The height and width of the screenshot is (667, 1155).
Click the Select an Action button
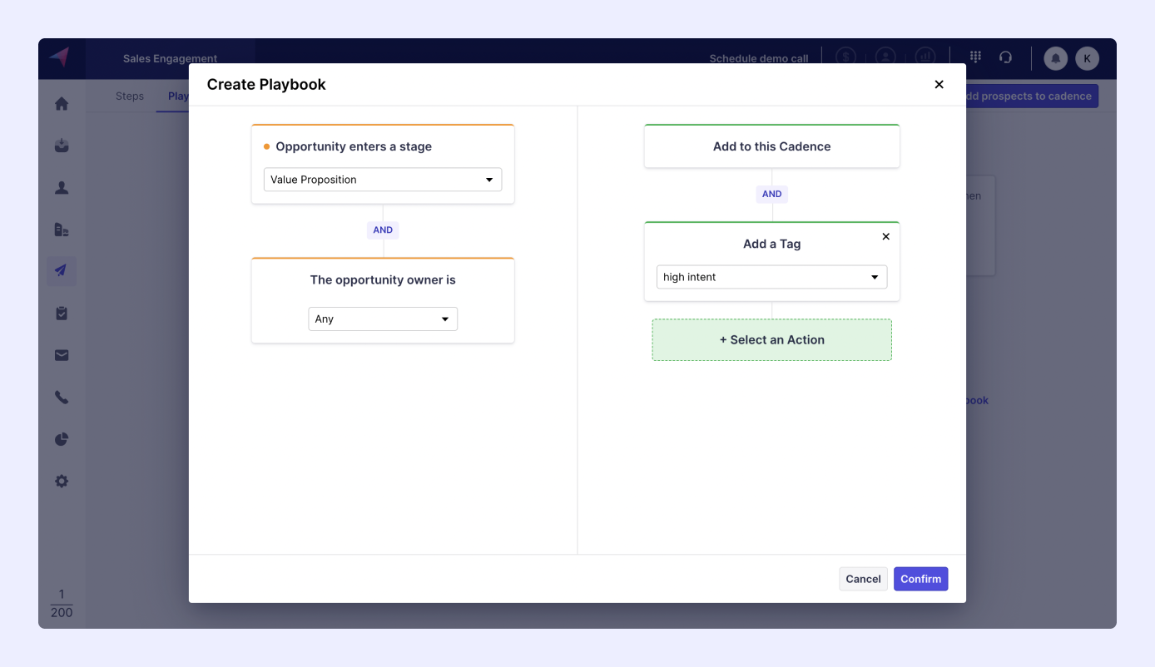(x=771, y=339)
